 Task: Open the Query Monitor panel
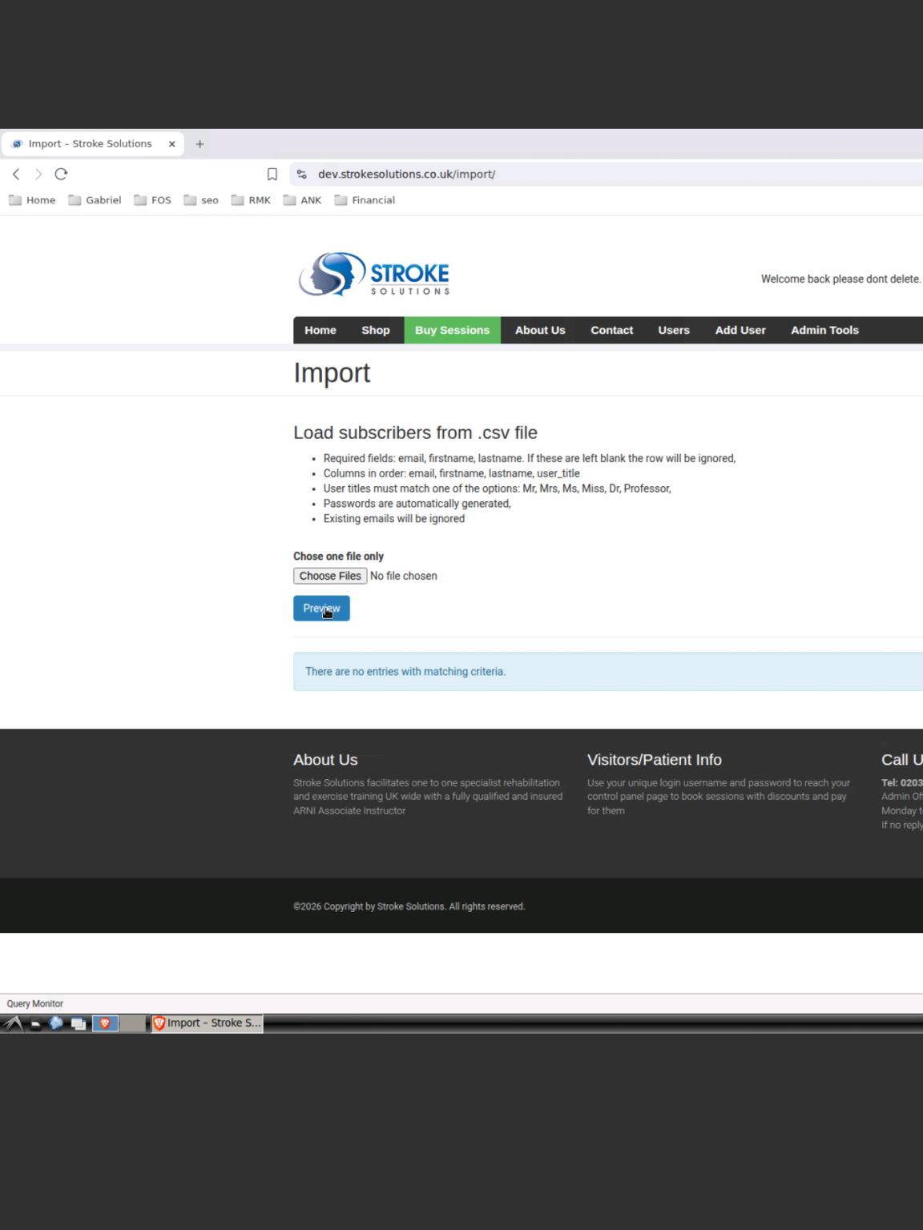pos(35,1003)
